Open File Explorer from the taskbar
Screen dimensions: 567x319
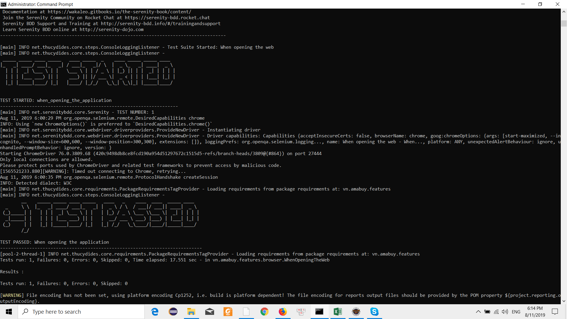(191, 312)
